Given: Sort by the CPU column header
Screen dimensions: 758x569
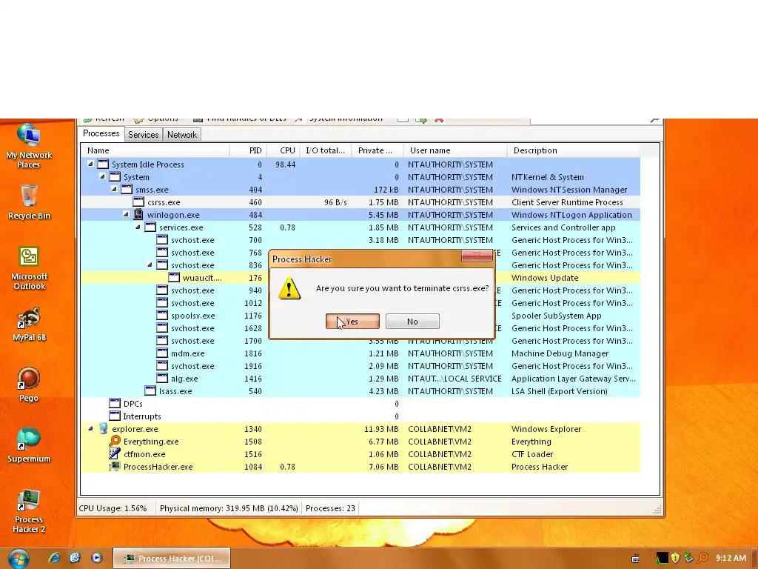Looking at the screenshot, I should [x=284, y=150].
